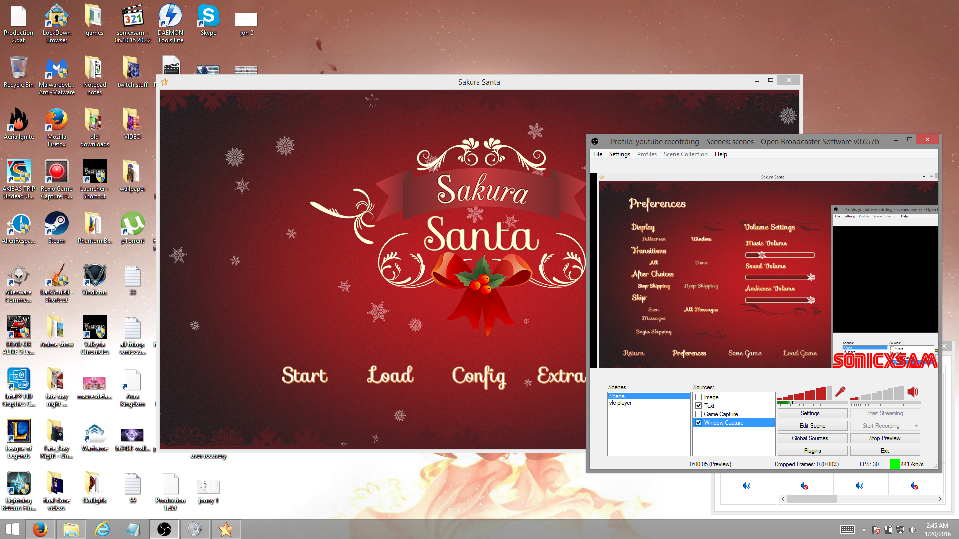Viewport: 959px width, 539px height.
Task: Open the OBS Settings menu
Action: pyautogui.click(x=619, y=154)
